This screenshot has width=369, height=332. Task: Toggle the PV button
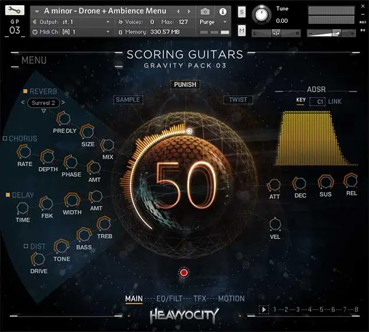tap(363, 30)
